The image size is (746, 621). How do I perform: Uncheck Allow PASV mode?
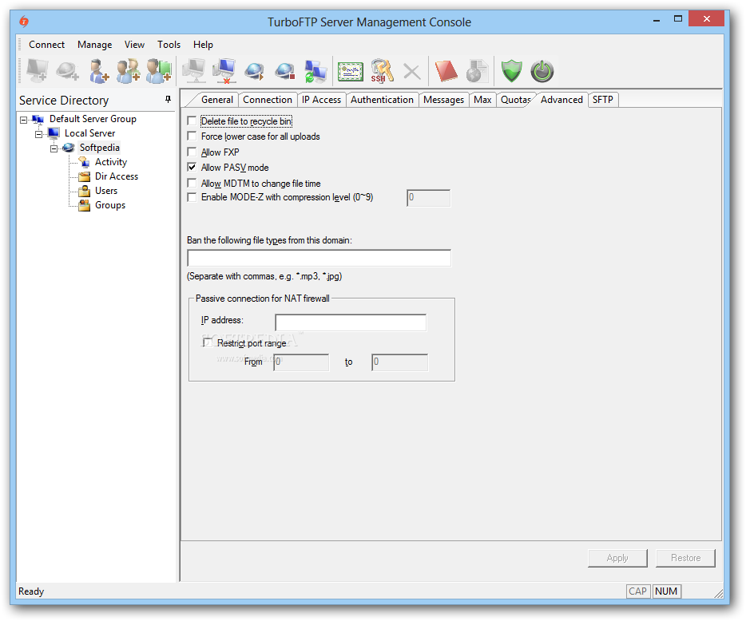tap(192, 167)
